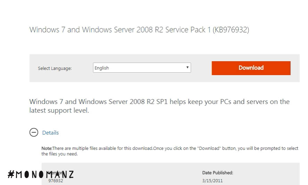Click the #MONOMANZ watermark
Viewport: 308px width, 185px height.
click(40, 175)
